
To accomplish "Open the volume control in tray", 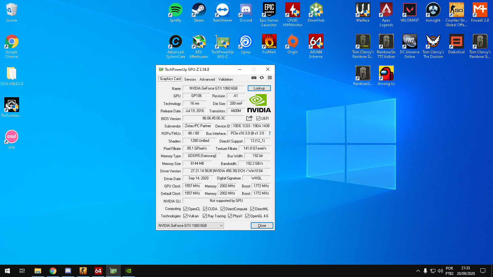I will click(440, 271).
